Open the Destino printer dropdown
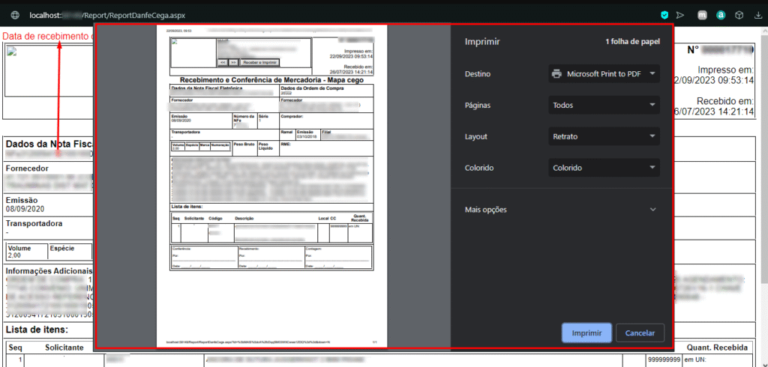The height and width of the screenshot is (367, 768). point(603,74)
